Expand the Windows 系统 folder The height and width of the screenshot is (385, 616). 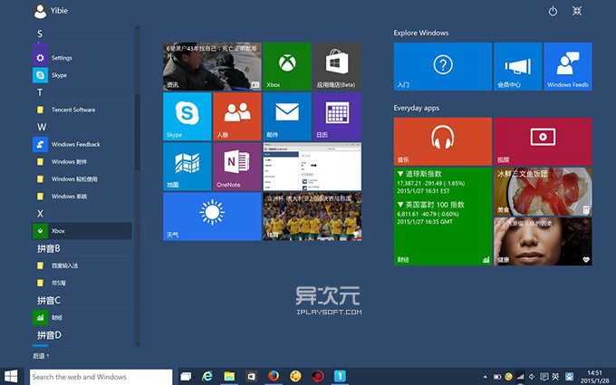[82, 196]
